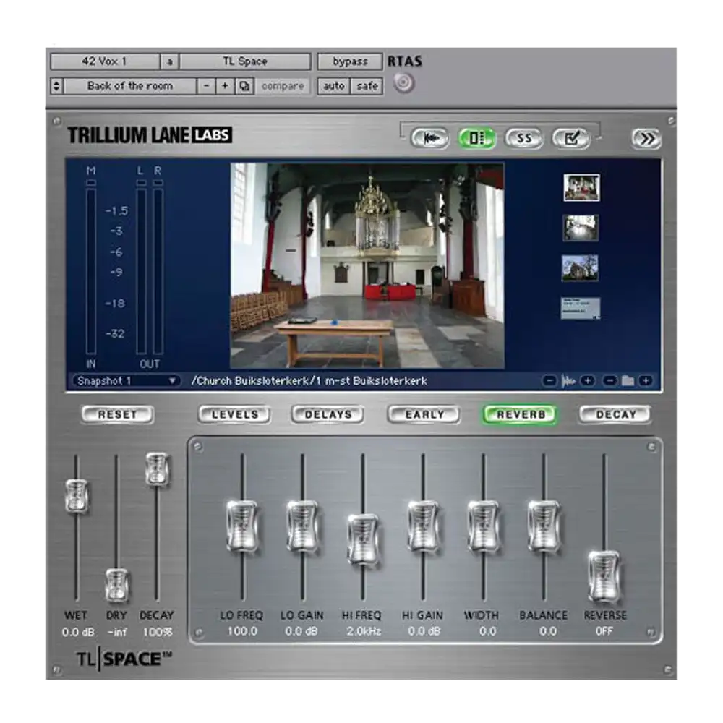This screenshot has height=723, width=723.
Task: Switch to the EARLY parameter tab
Action: coord(424,414)
